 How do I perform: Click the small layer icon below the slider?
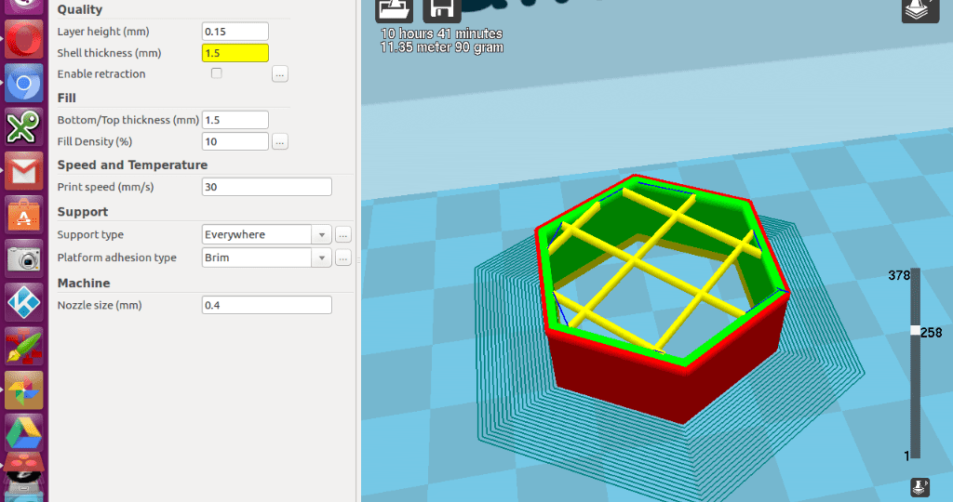pyautogui.click(x=920, y=487)
